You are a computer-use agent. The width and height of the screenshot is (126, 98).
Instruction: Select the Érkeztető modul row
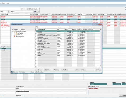[x=68, y=54]
